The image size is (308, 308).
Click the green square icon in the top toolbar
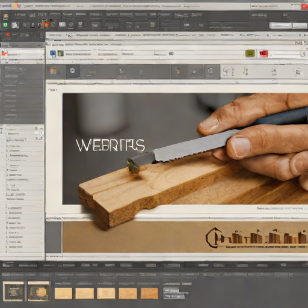[5, 25]
